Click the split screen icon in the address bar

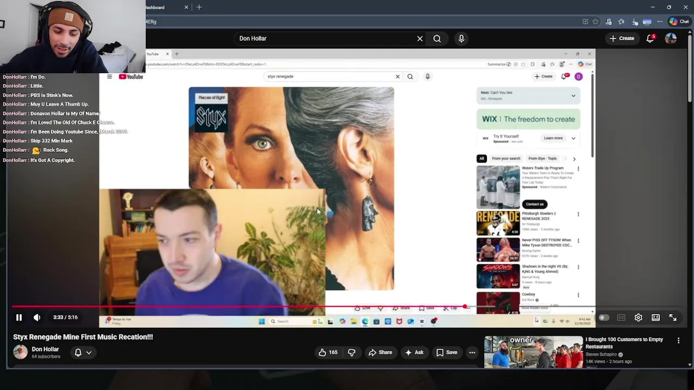[x=585, y=22]
